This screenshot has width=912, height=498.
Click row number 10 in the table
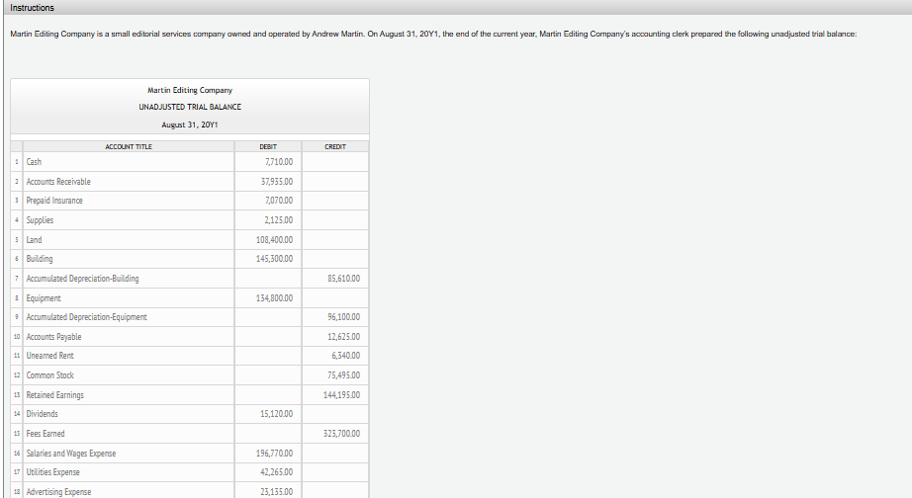(x=17, y=337)
